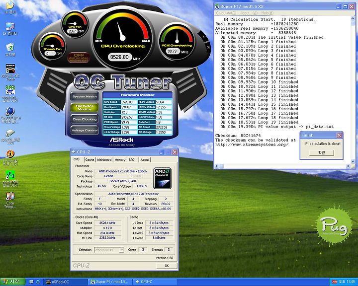Open the Help menu in Super PI
Screen dimensions: 358x286
coord(267,13)
